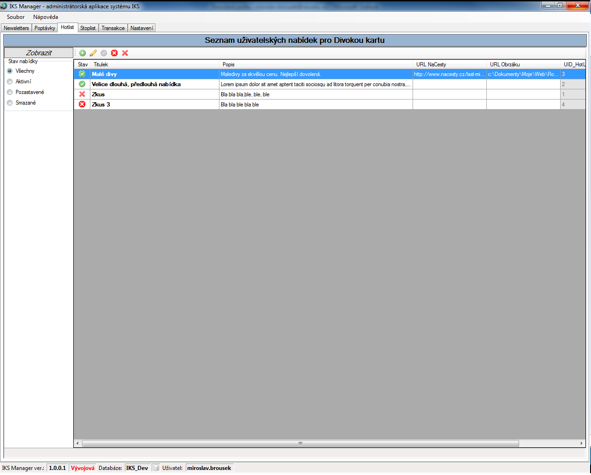Click the red circle status icon of Zkus 3
This screenshot has height=475, width=591.
pyautogui.click(x=82, y=104)
